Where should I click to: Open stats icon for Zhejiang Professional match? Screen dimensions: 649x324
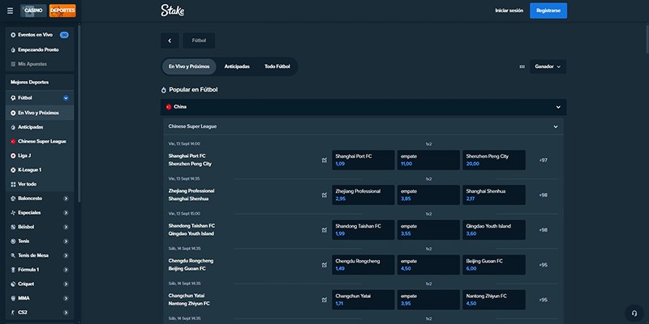[324, 195]
